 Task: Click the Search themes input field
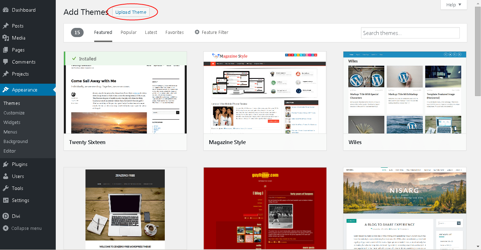click(410, 33)
